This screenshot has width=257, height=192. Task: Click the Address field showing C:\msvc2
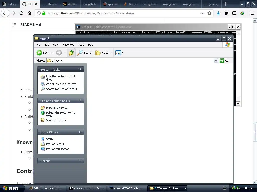130,61
